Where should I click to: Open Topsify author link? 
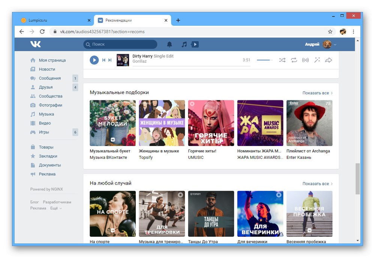pos(145,157)
